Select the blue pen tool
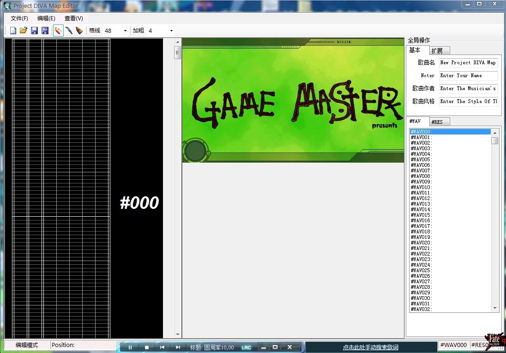Viewport: 506px width, 353px height. [x=69, y=30]
